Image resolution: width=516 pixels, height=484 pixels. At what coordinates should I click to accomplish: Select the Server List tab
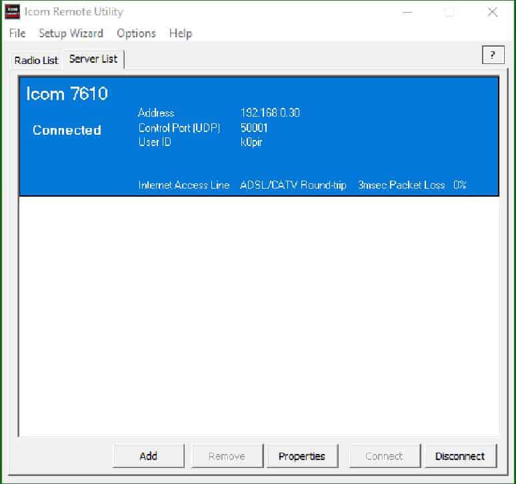93,59
